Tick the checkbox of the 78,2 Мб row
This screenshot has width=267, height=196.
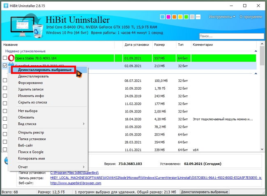[5, 126]
